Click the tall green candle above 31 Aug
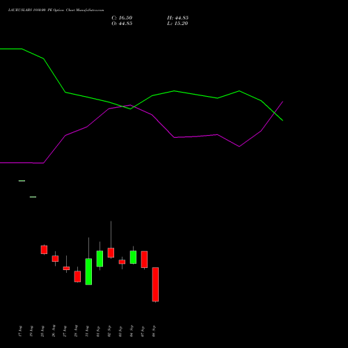Viewport: 348px width, 348px height. [88, 271]
